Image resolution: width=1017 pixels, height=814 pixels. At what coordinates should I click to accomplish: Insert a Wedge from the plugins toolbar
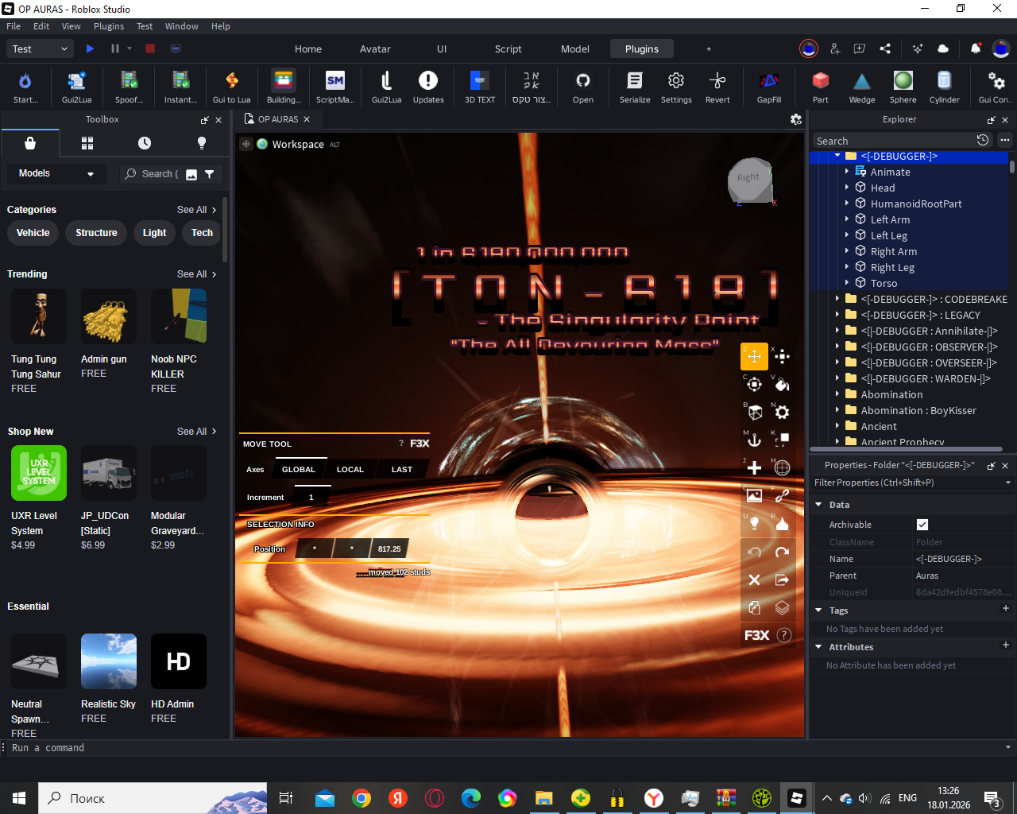(862, 87)
